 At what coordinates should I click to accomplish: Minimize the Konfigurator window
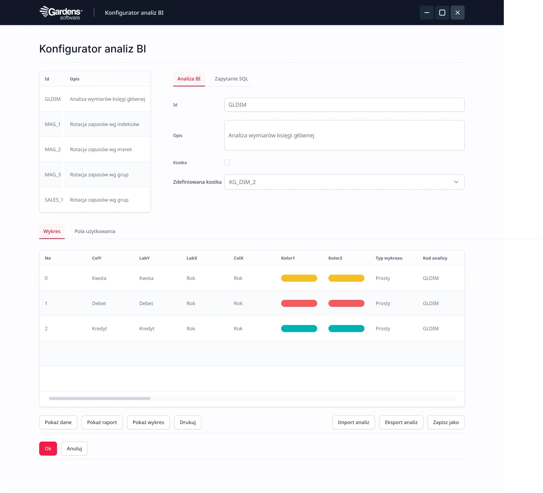(x=426, y=13)
